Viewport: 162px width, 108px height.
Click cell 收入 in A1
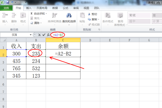click(x=16, y=46)
